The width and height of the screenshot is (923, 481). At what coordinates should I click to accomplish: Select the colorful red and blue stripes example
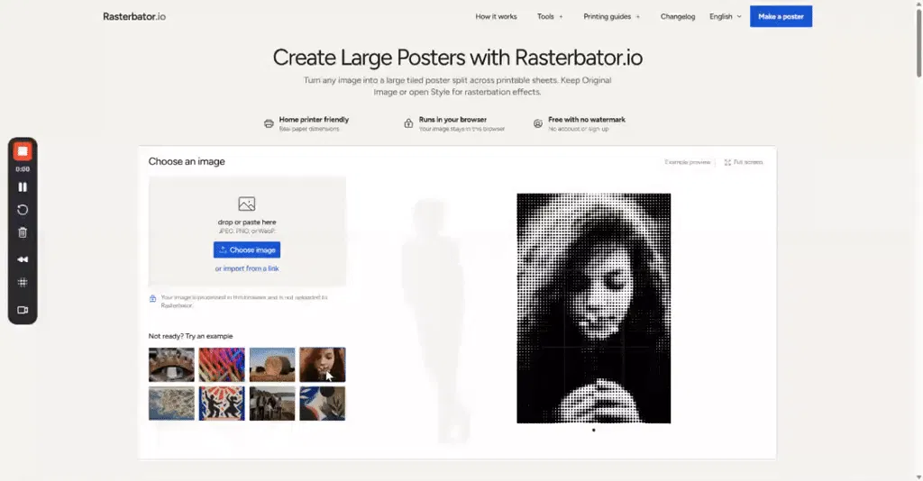tap(222, 365)
